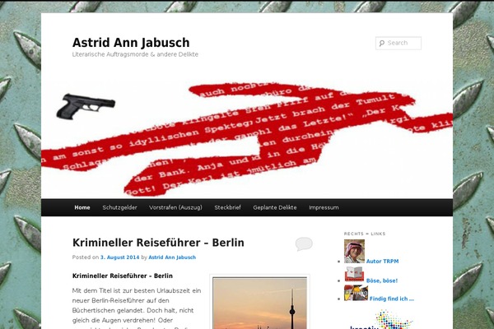Open the Findig find ich thumbnail image

click(x=356, y=293)
